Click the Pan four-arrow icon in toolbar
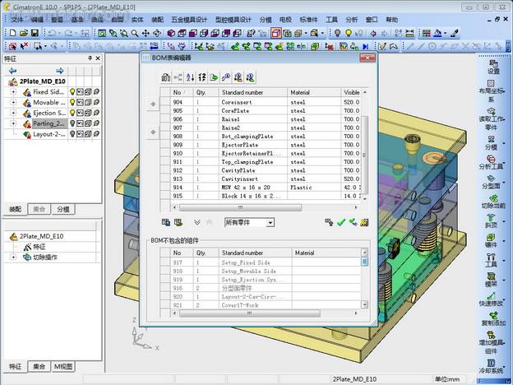Screen dimensions: 513x385 pos(146,33)
